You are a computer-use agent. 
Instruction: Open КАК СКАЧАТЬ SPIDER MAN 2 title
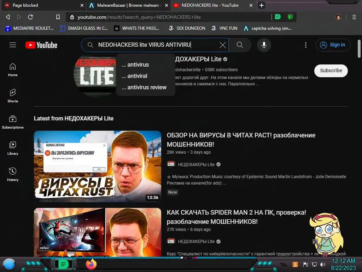point(237,217)
